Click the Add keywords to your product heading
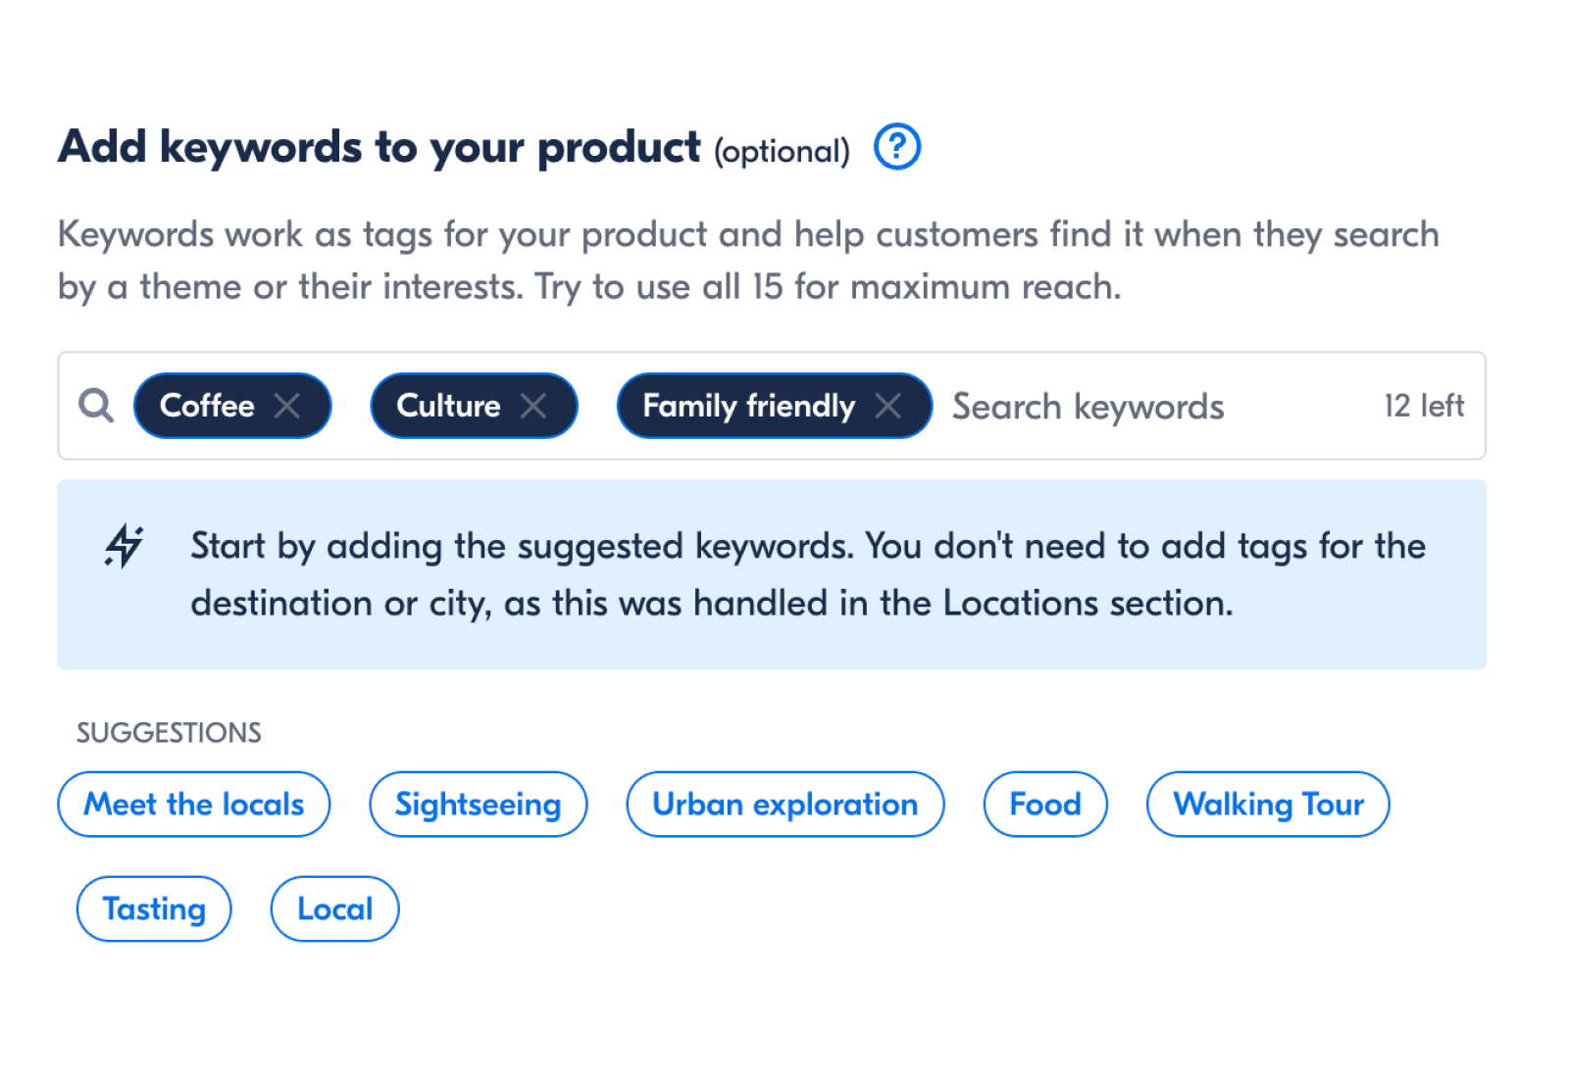 (380, 147)
